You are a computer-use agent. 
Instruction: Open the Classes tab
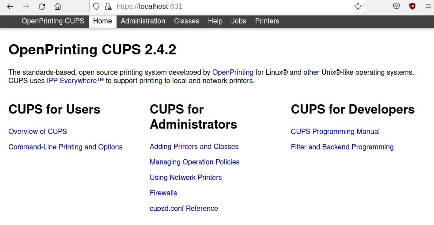187,21
